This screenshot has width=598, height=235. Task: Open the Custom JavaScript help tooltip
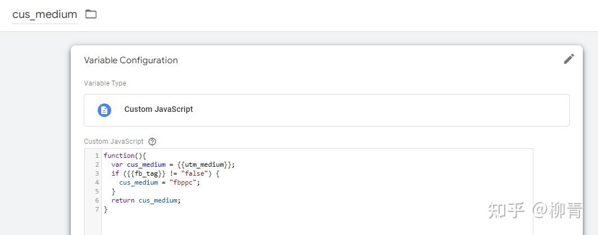(x=152, y=142)
